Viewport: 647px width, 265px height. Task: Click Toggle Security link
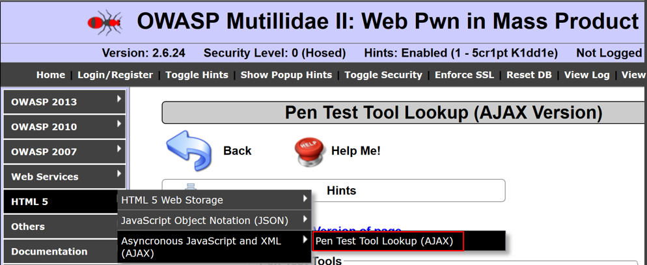(383, 75)
